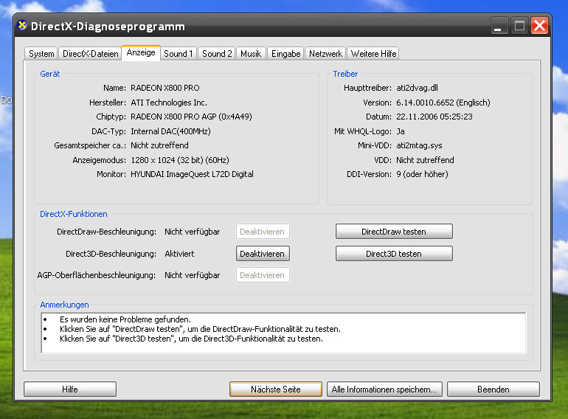
Task: Click the DirectX icon in the title bar
Action: 22,25
